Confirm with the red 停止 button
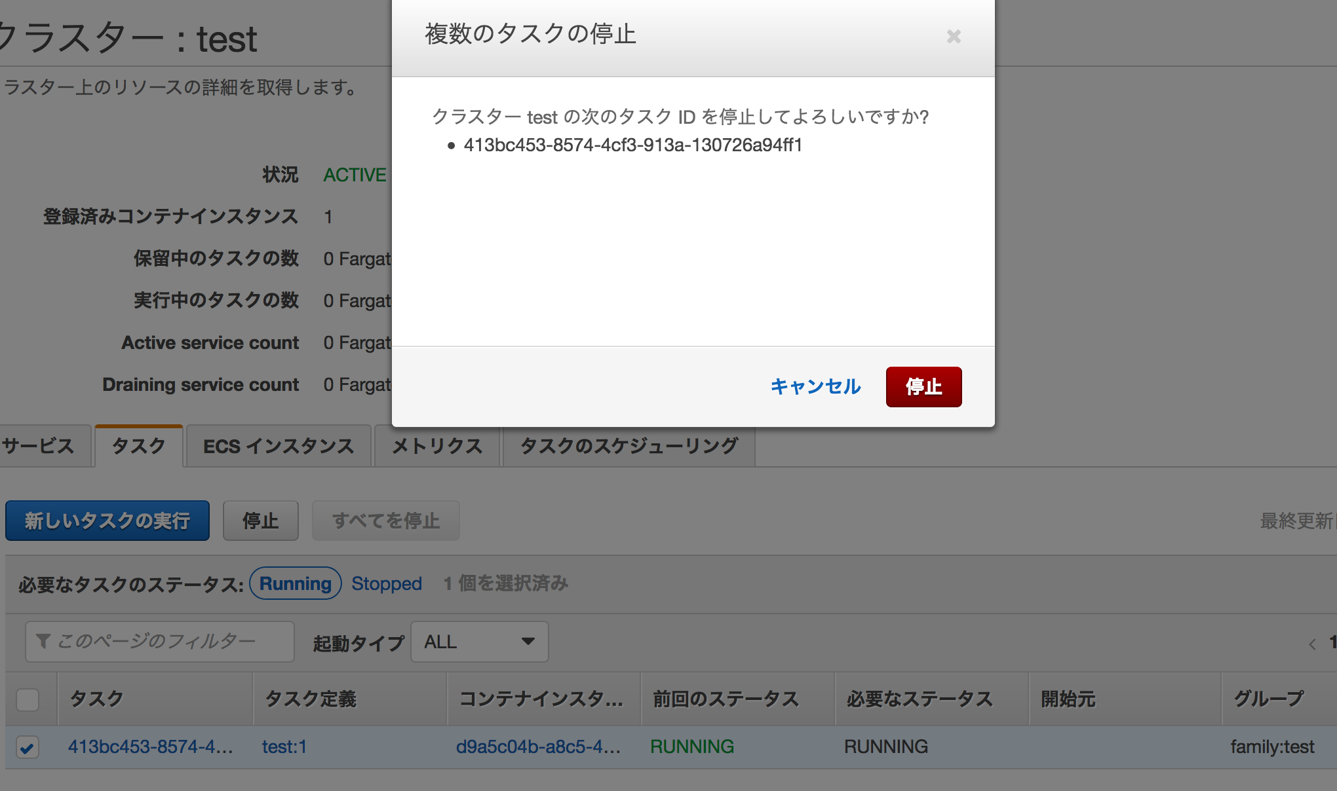This screenshot has width=1337, height=791. [x=923, y=387]
